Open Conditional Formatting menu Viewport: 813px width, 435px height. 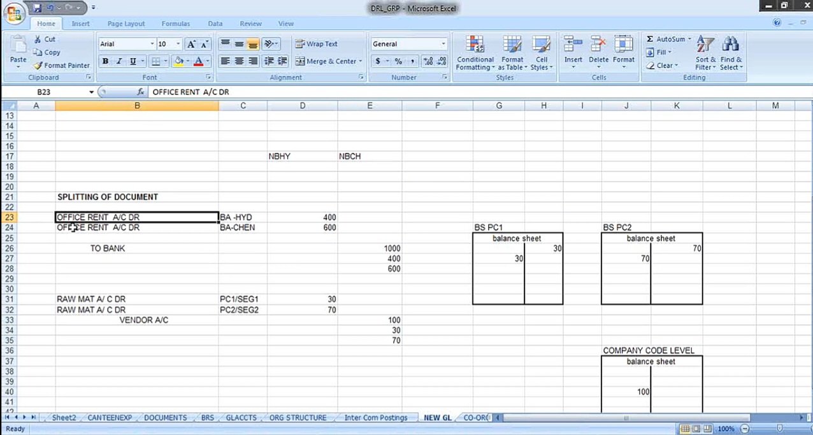(475, 53)
